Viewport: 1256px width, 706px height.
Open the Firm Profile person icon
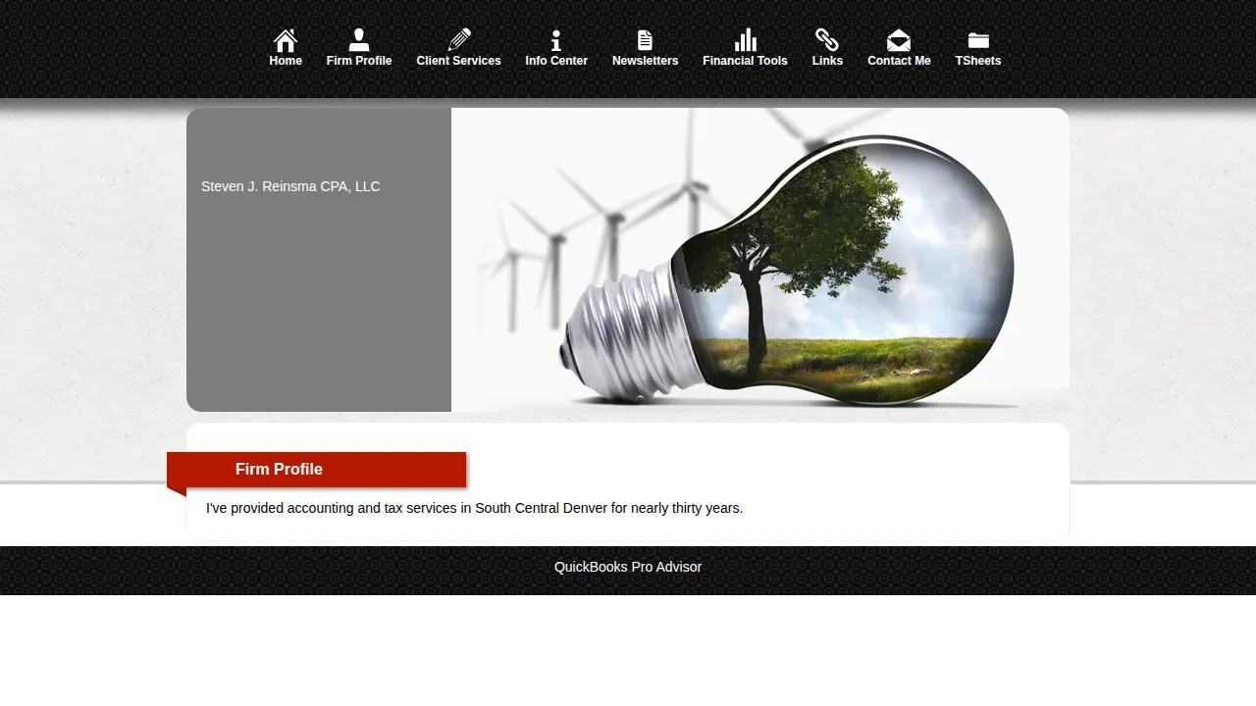(359, 40)
